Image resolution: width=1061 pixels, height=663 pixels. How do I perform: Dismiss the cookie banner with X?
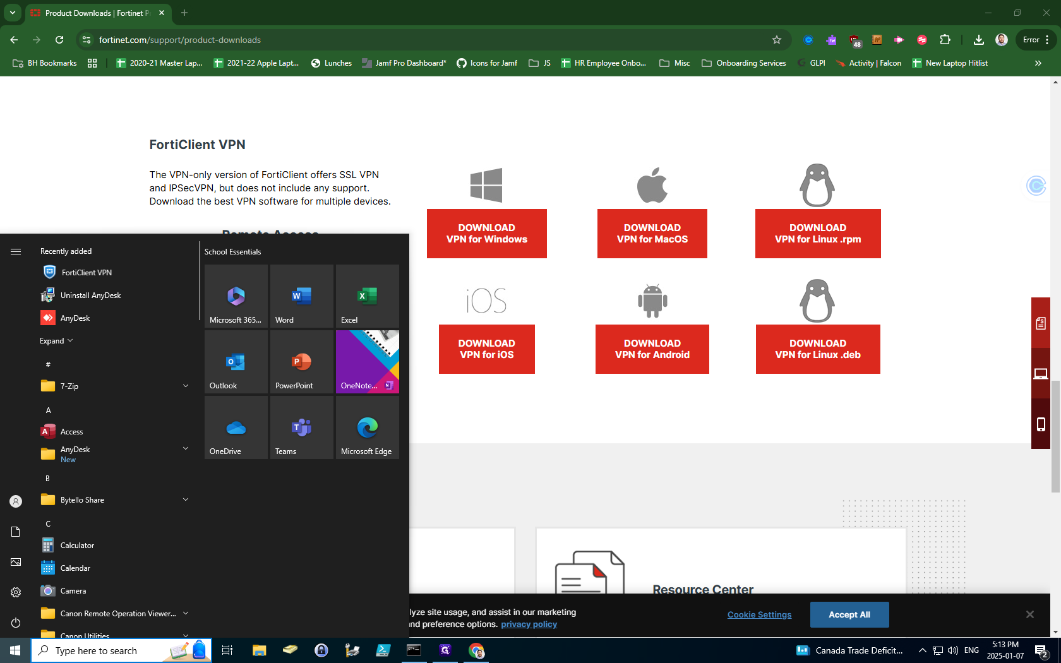click(1030, 614)
